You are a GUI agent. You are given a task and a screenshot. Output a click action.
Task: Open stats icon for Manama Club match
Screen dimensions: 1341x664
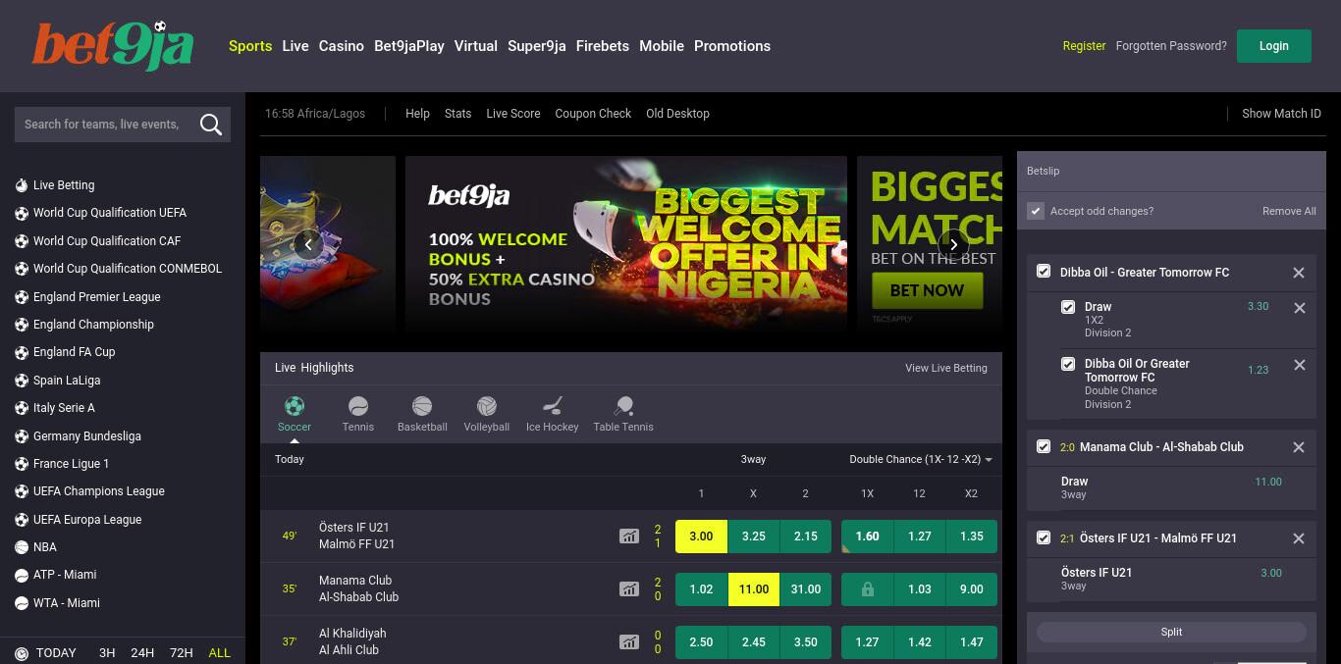[629, 589]
